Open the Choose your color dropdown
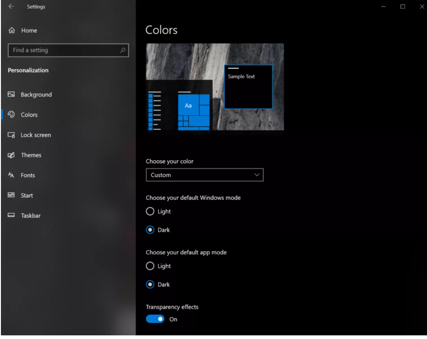Viewport: 427px width, 339px height. 205,175
